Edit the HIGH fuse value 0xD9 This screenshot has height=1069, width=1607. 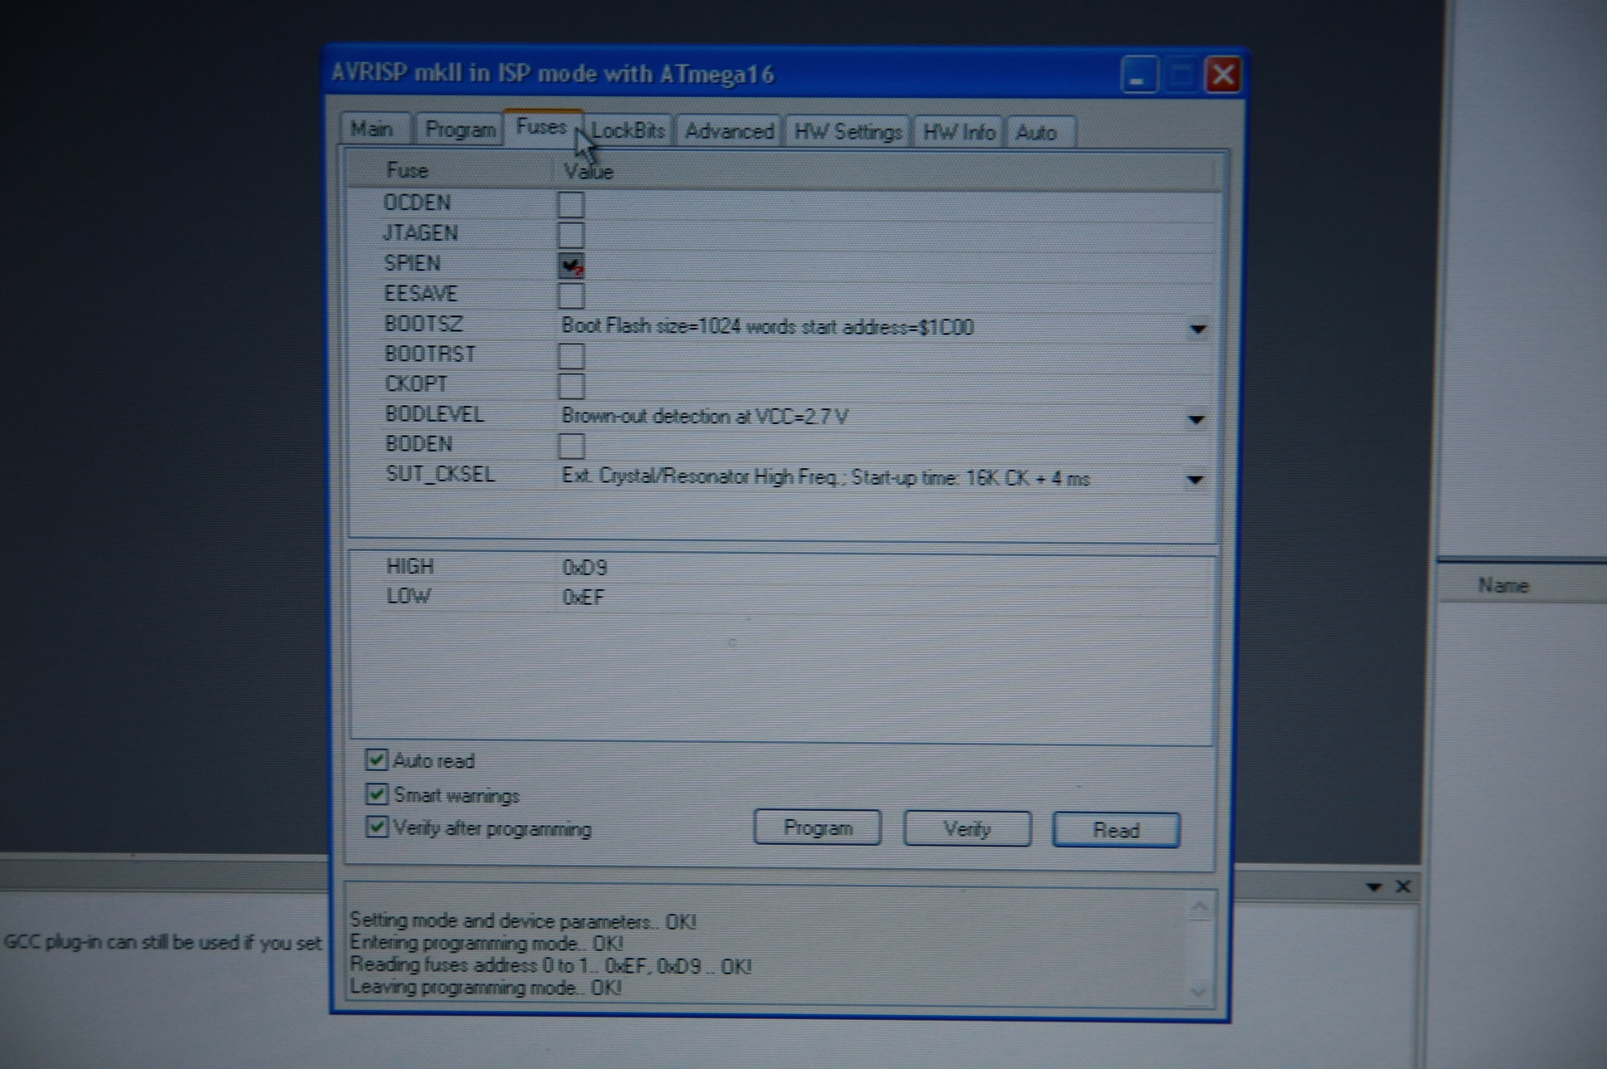[x=584, y=568]
